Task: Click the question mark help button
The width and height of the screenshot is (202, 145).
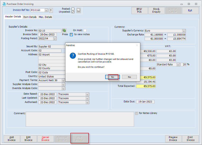Action: [x=51, y=10]
